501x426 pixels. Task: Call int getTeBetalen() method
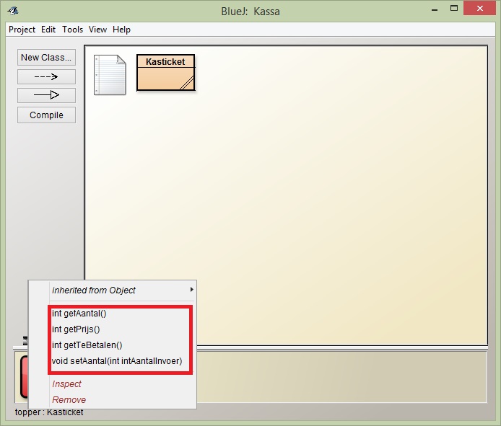(87, 345)
